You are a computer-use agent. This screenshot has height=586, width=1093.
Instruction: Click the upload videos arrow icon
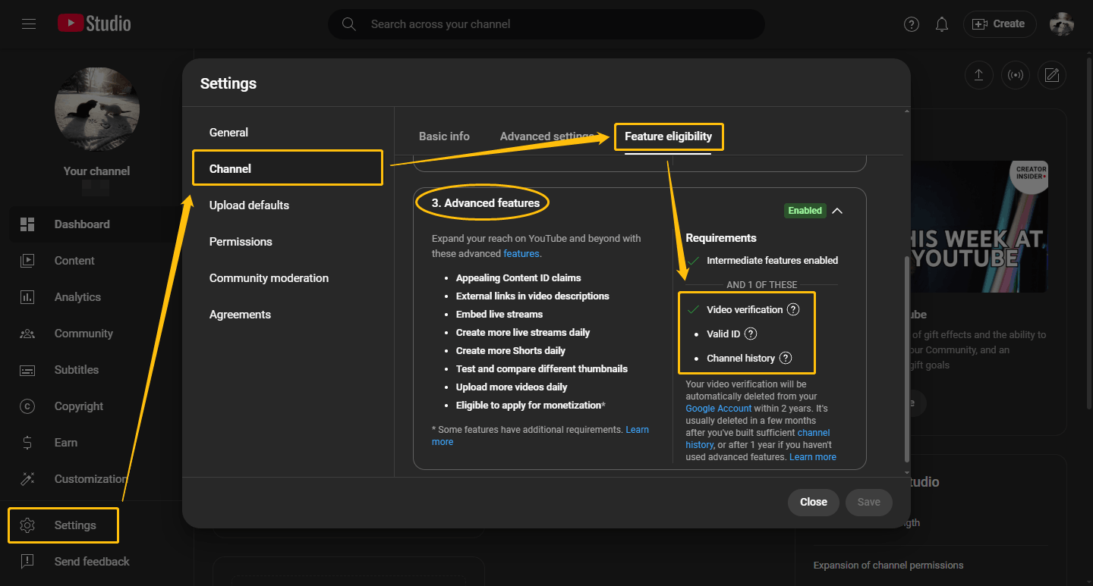point(979,75)
